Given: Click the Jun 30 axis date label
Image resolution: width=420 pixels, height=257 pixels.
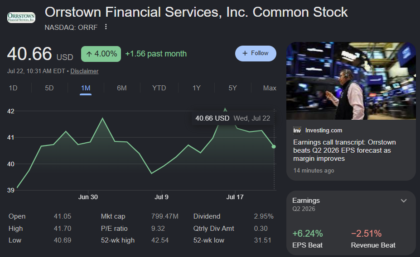Looking at the screenshot, I should pos(88,197).
